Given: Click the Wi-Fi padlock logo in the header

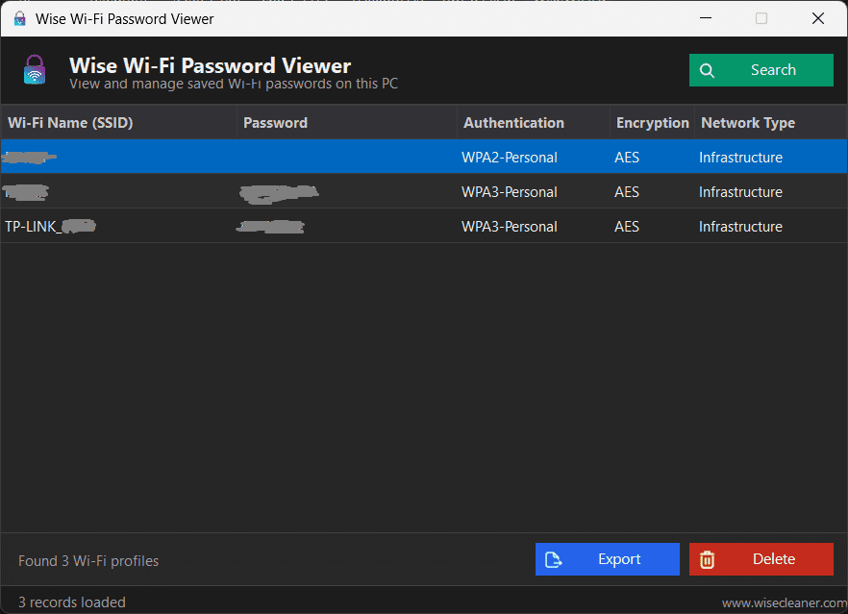Looking at the screenshot, I should 35,70.
